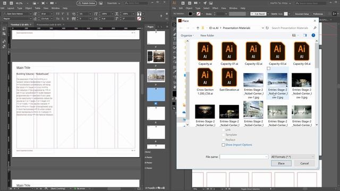The image size is (340, 191).
Task: Click the refresh icon next to address bar
Action: point(267,28)
